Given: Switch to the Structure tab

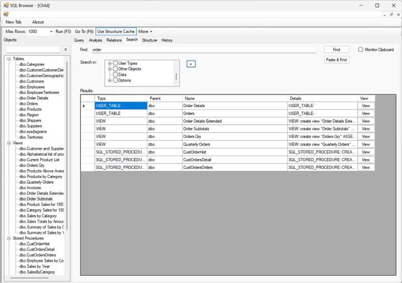Looking at the screenshot, I should click(150, 40).
